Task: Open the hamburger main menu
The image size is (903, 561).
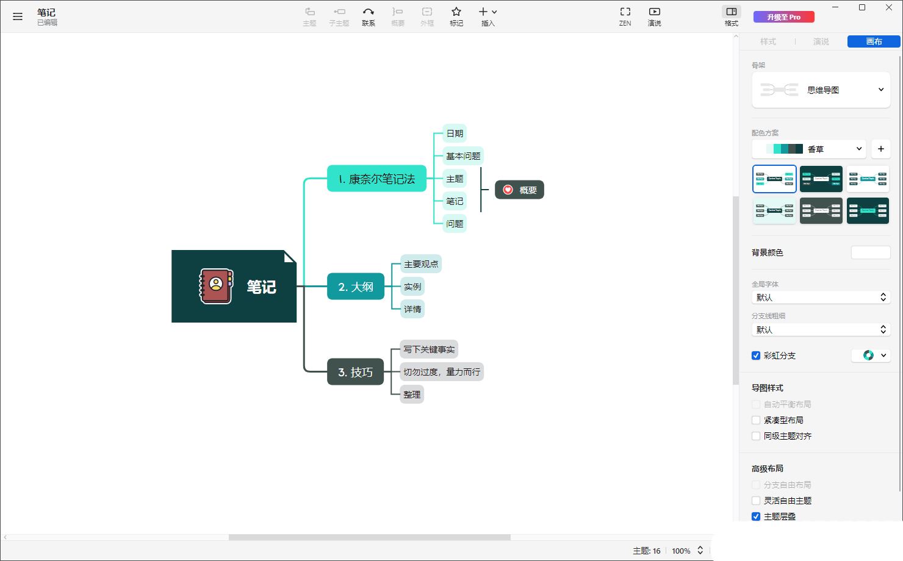Action: (18, 16)
